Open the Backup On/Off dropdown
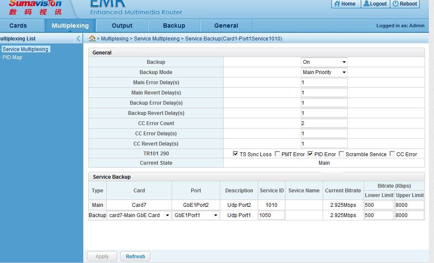Image resolution: width=434 pixels, height=263 pixels. (x=324, y=62)
